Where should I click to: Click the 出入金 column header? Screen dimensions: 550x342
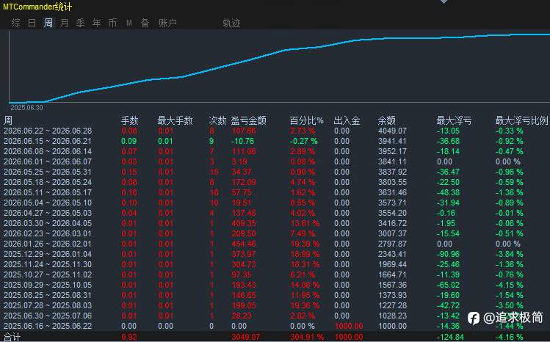click(347, 120)
